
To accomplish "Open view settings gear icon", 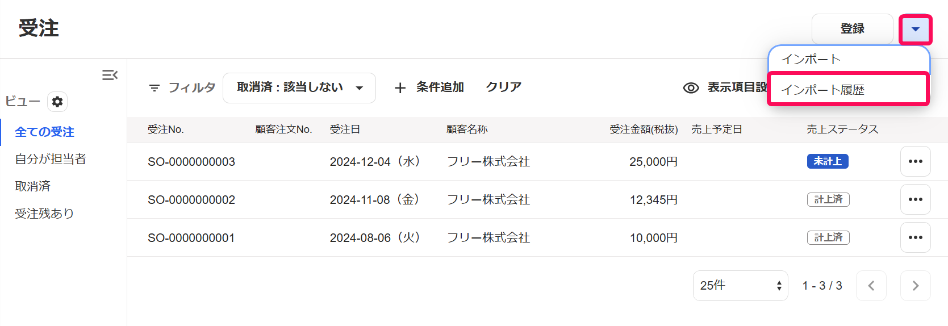I will click(x=57, y=102).
